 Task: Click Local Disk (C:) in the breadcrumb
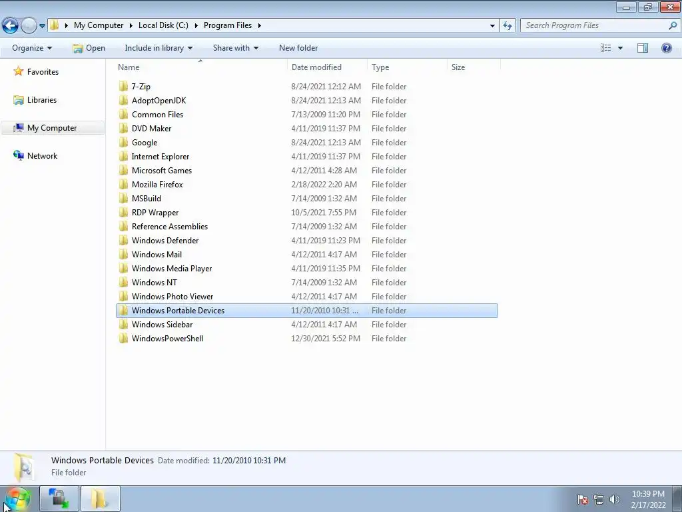163,25
